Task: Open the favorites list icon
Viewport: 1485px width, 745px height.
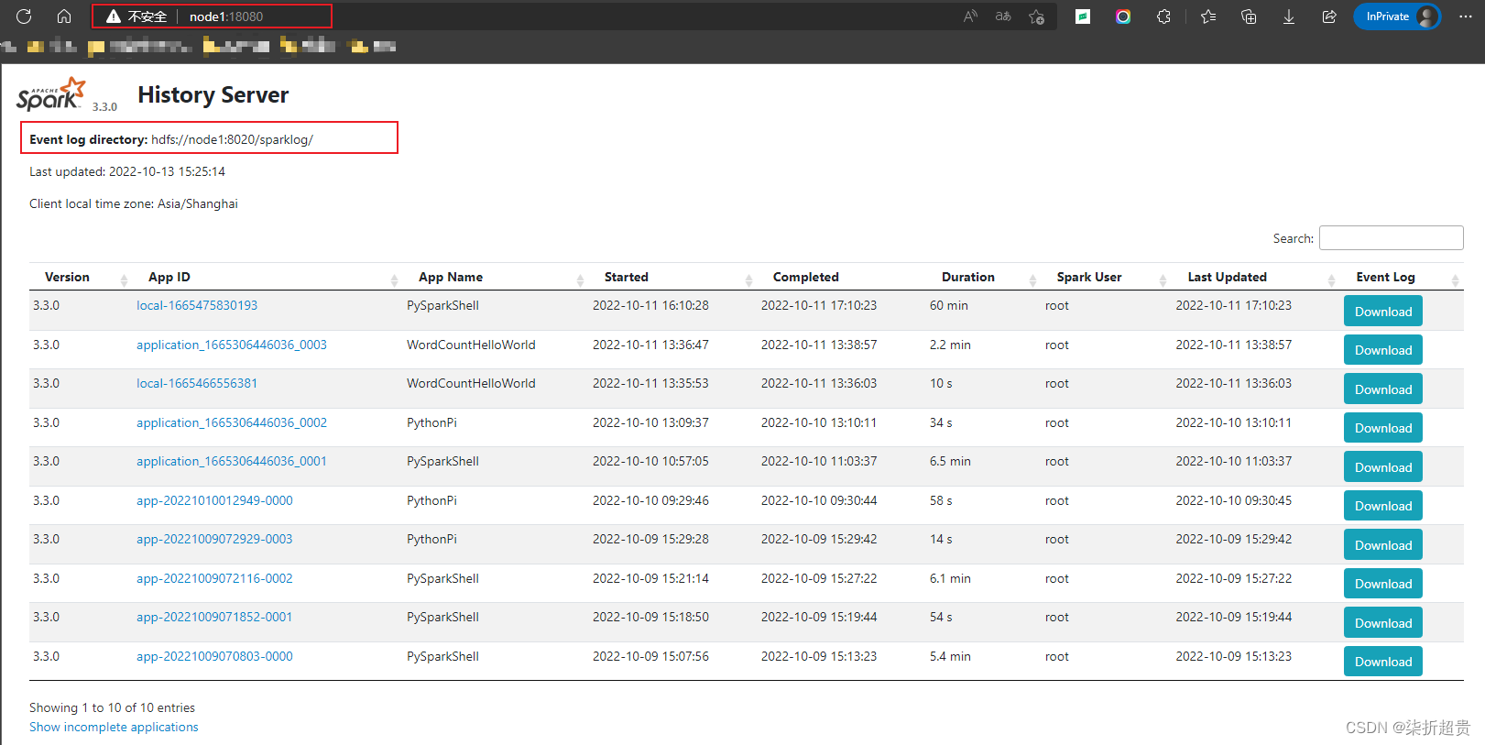Action: [x=1208, y=16]
